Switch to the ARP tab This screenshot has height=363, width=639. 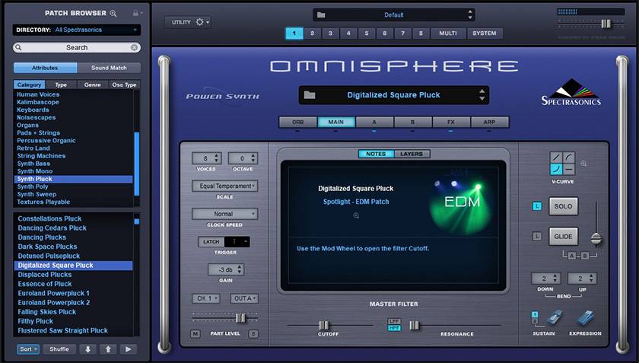(489, 122)
